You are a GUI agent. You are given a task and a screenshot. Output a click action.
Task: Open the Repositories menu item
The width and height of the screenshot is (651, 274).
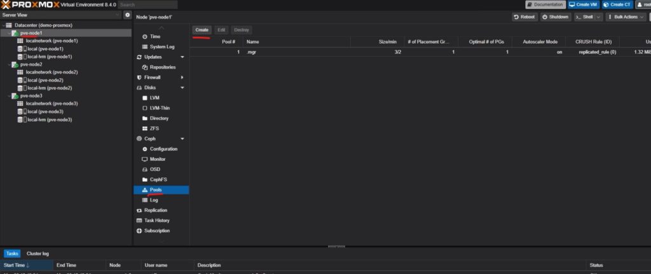click(x=163, y=67)
